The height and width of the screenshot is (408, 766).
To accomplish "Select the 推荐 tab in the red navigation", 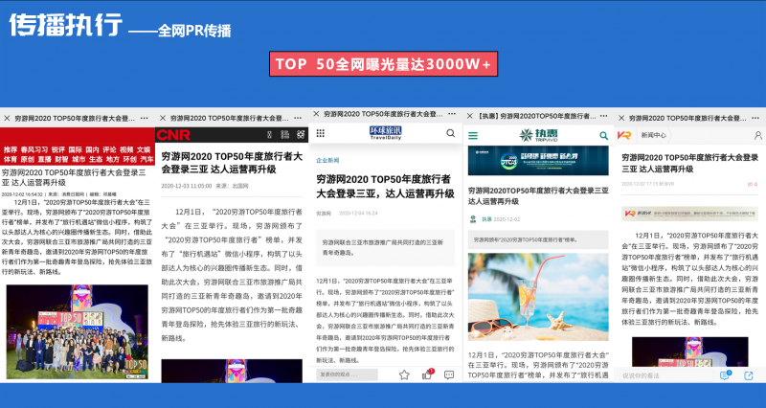I will click(11, 149).
